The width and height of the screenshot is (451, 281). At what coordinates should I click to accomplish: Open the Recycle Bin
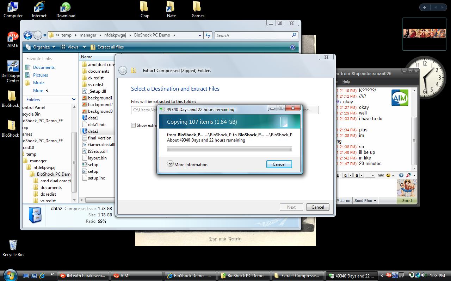point(13,248)
